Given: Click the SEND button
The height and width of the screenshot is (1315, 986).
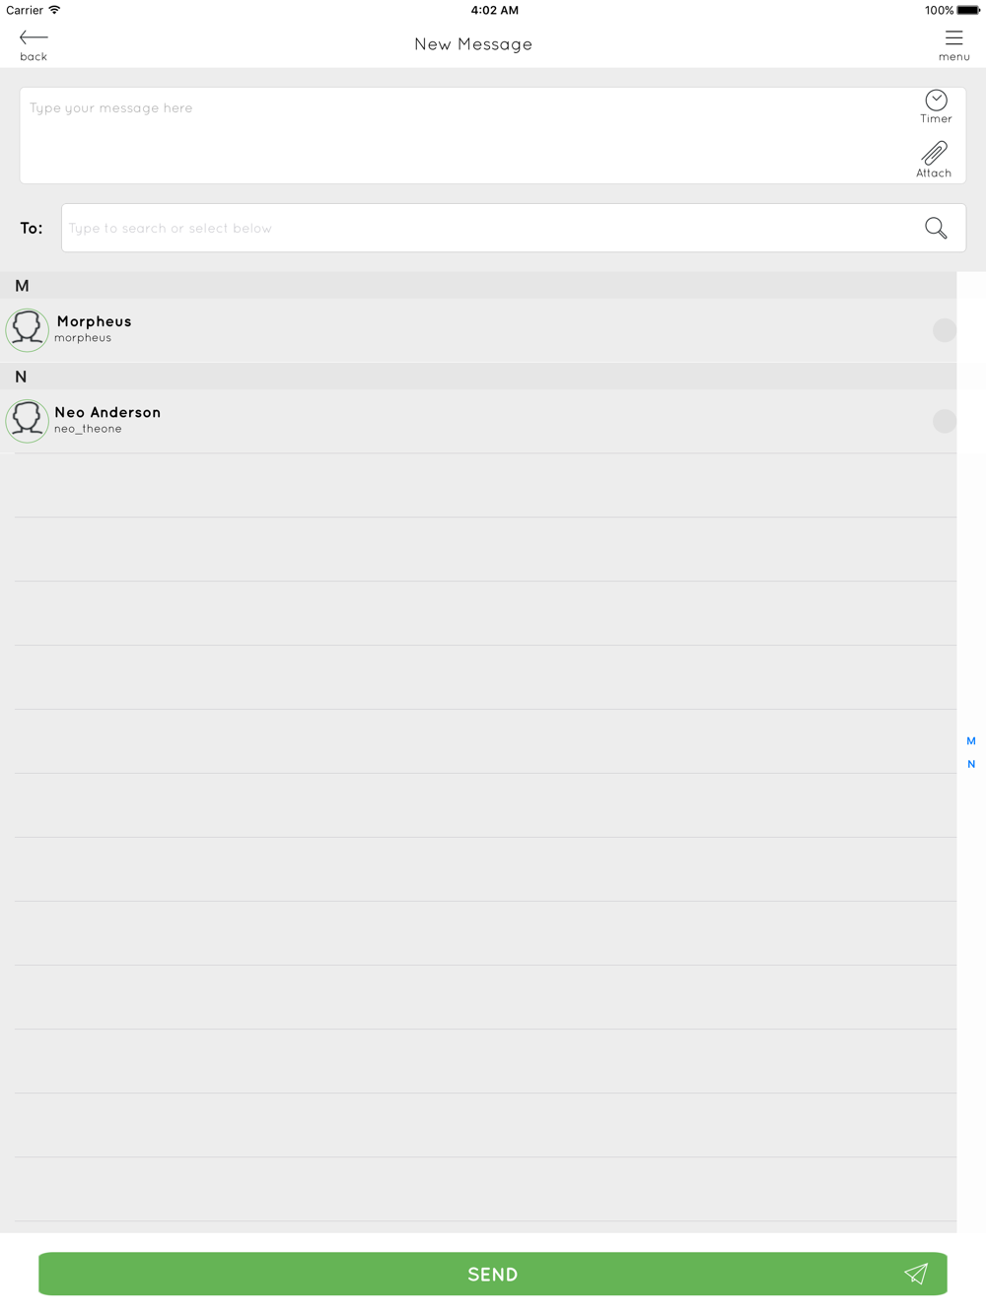Looking at the screenshot, I should pyautogui.click(x=493, y=1274).
